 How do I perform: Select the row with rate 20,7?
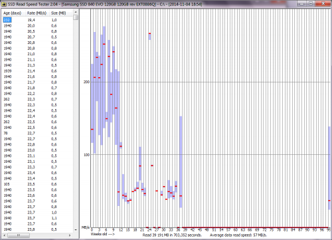tap(37, 37)
